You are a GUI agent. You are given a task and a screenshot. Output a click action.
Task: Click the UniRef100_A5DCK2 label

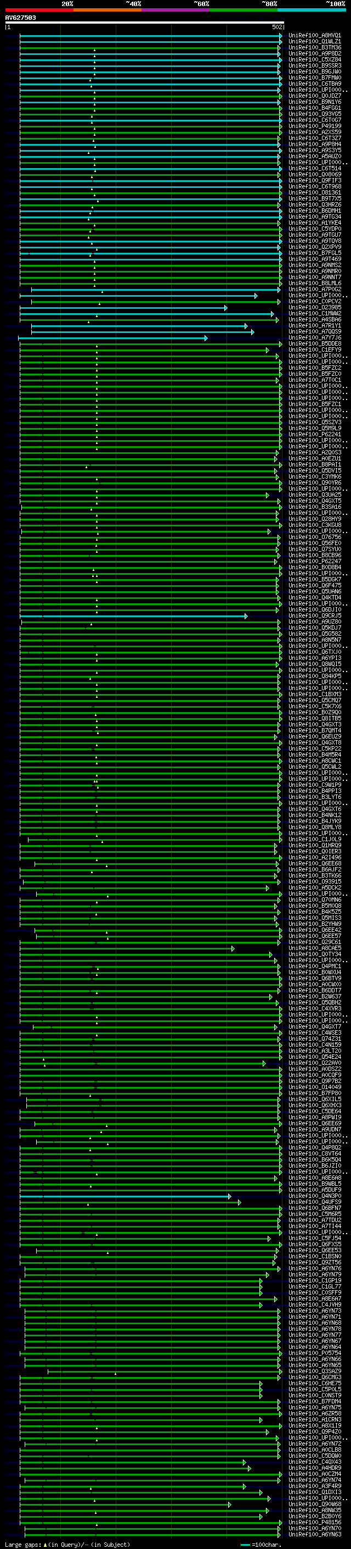click(315, 887)
